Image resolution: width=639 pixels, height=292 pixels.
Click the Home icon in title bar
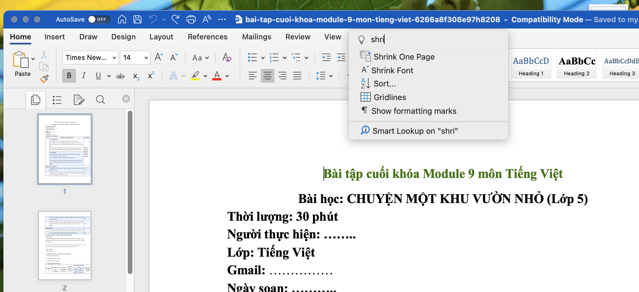(x=122, y=19)
